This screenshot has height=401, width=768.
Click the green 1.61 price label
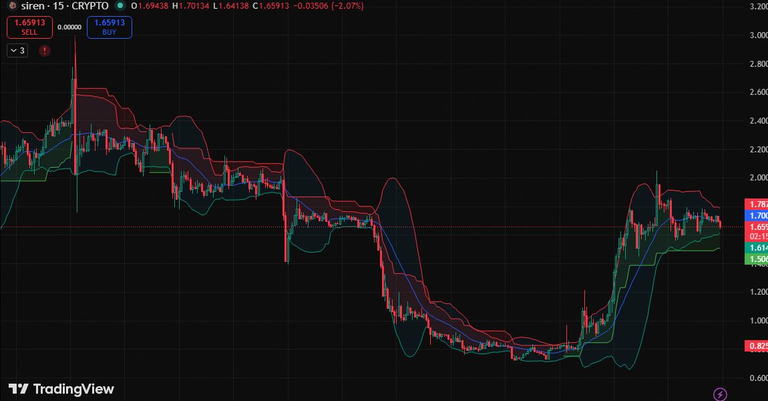pyautogui.click(x=756, y=247)
